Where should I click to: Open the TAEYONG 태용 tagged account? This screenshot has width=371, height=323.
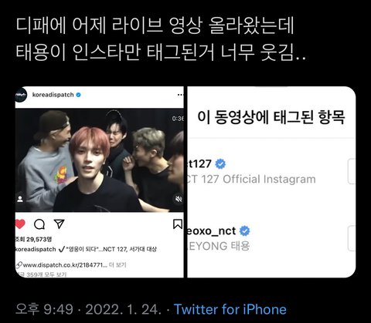point(219,238)
